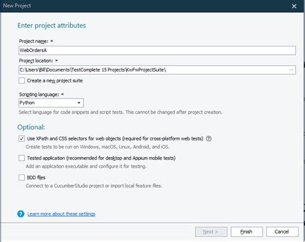Click the Scripting language: label
The width and height of the screenshot is (305, 242).
(x=39, y=95)
